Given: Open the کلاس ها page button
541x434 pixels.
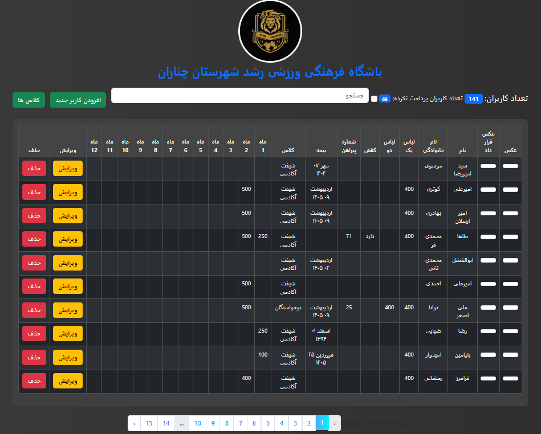Looking at the screenshot, I should pos(28,100).
